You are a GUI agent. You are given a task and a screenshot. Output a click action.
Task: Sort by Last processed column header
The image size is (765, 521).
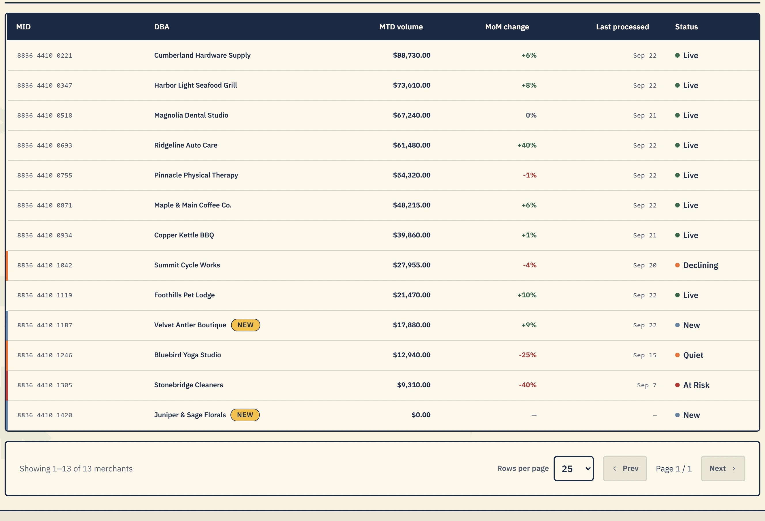click(x=622, y=27)
